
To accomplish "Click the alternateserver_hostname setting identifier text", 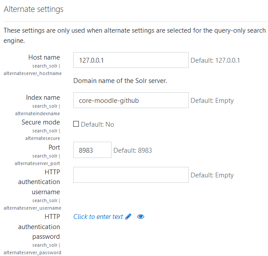I will coord(33,73).
